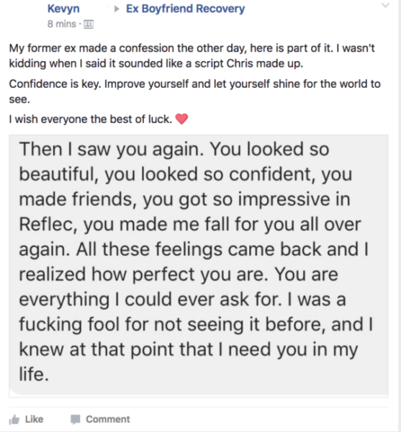Click the arrow between Kevyn and group name
401x432 pixels.
117,9
